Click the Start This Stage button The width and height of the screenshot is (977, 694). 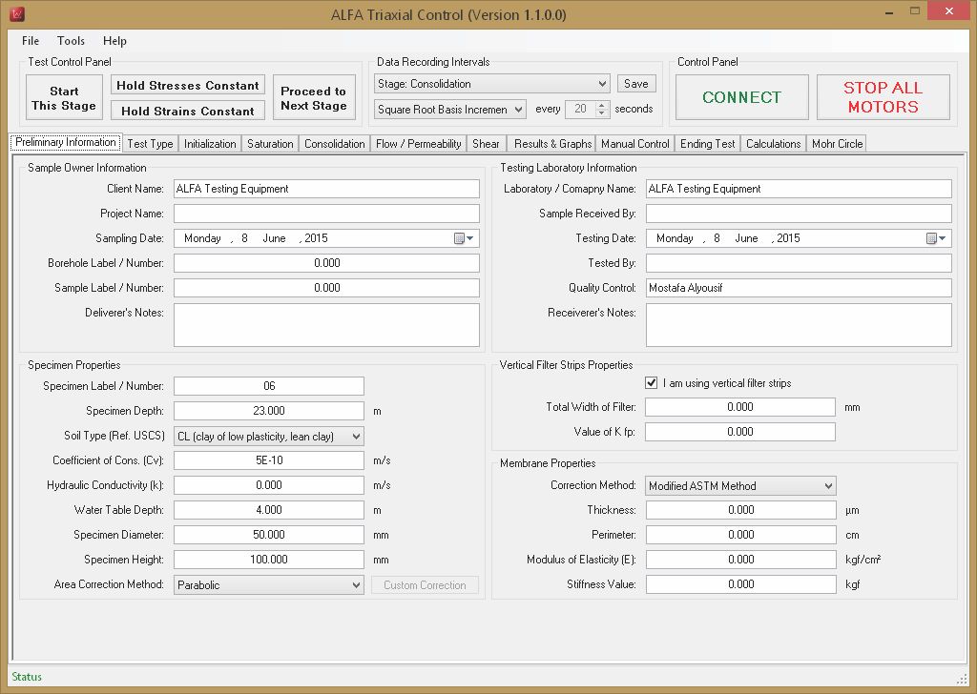point(64,98)
